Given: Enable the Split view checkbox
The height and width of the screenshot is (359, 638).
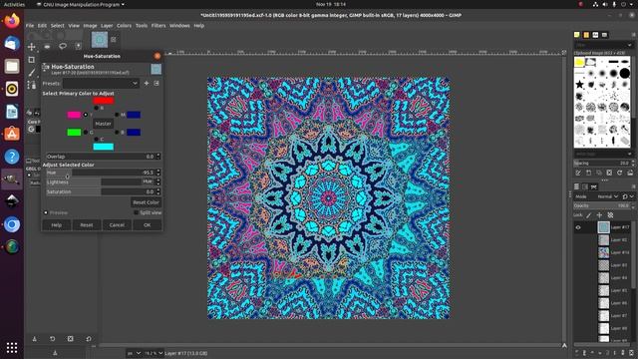Looking at the screenshot, I should 136,212.
